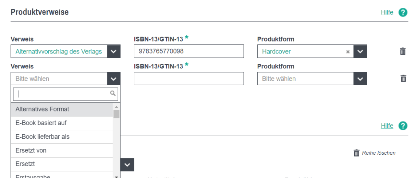The width and height of the screenshot is (415, 178).
Task: Delete the first Verweis row via trash icon
Action: coord(403,51)
